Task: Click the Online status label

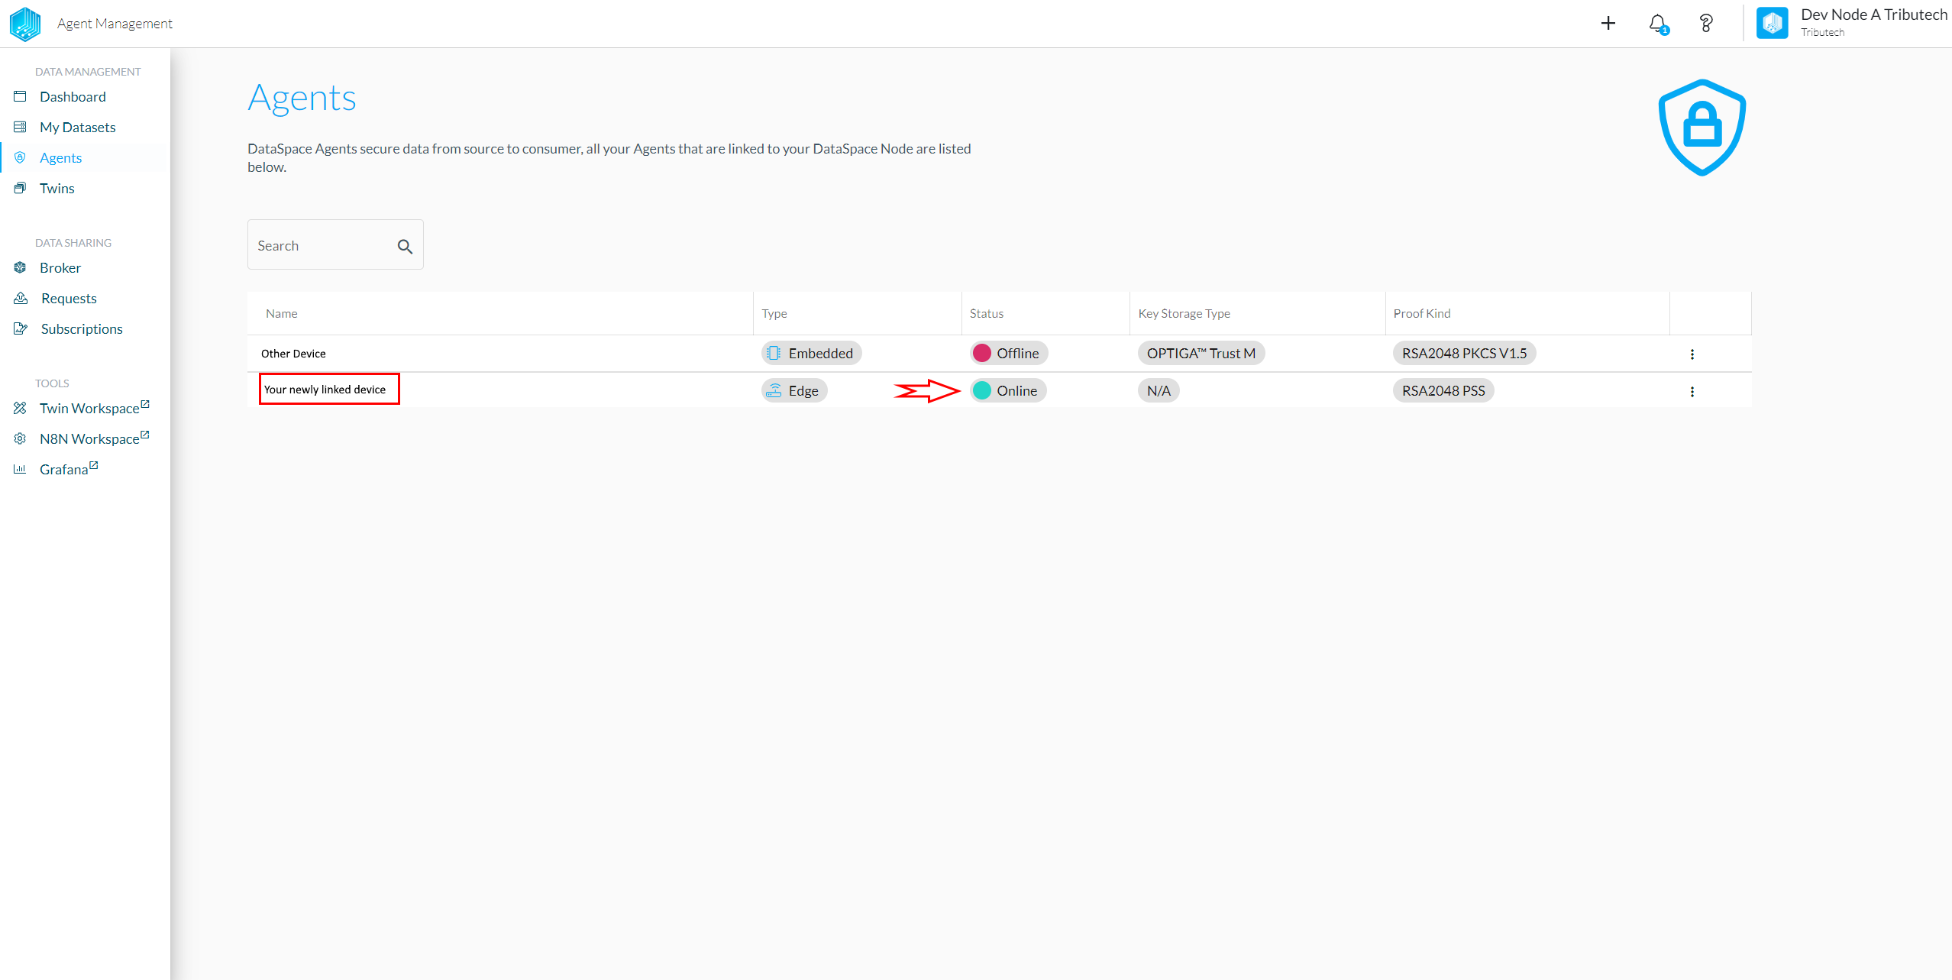Action: [1017, 390]
